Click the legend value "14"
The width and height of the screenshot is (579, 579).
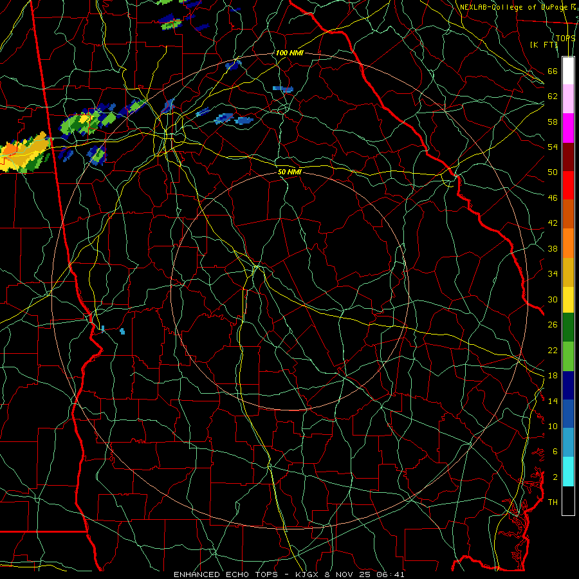(x=553, y=401)
